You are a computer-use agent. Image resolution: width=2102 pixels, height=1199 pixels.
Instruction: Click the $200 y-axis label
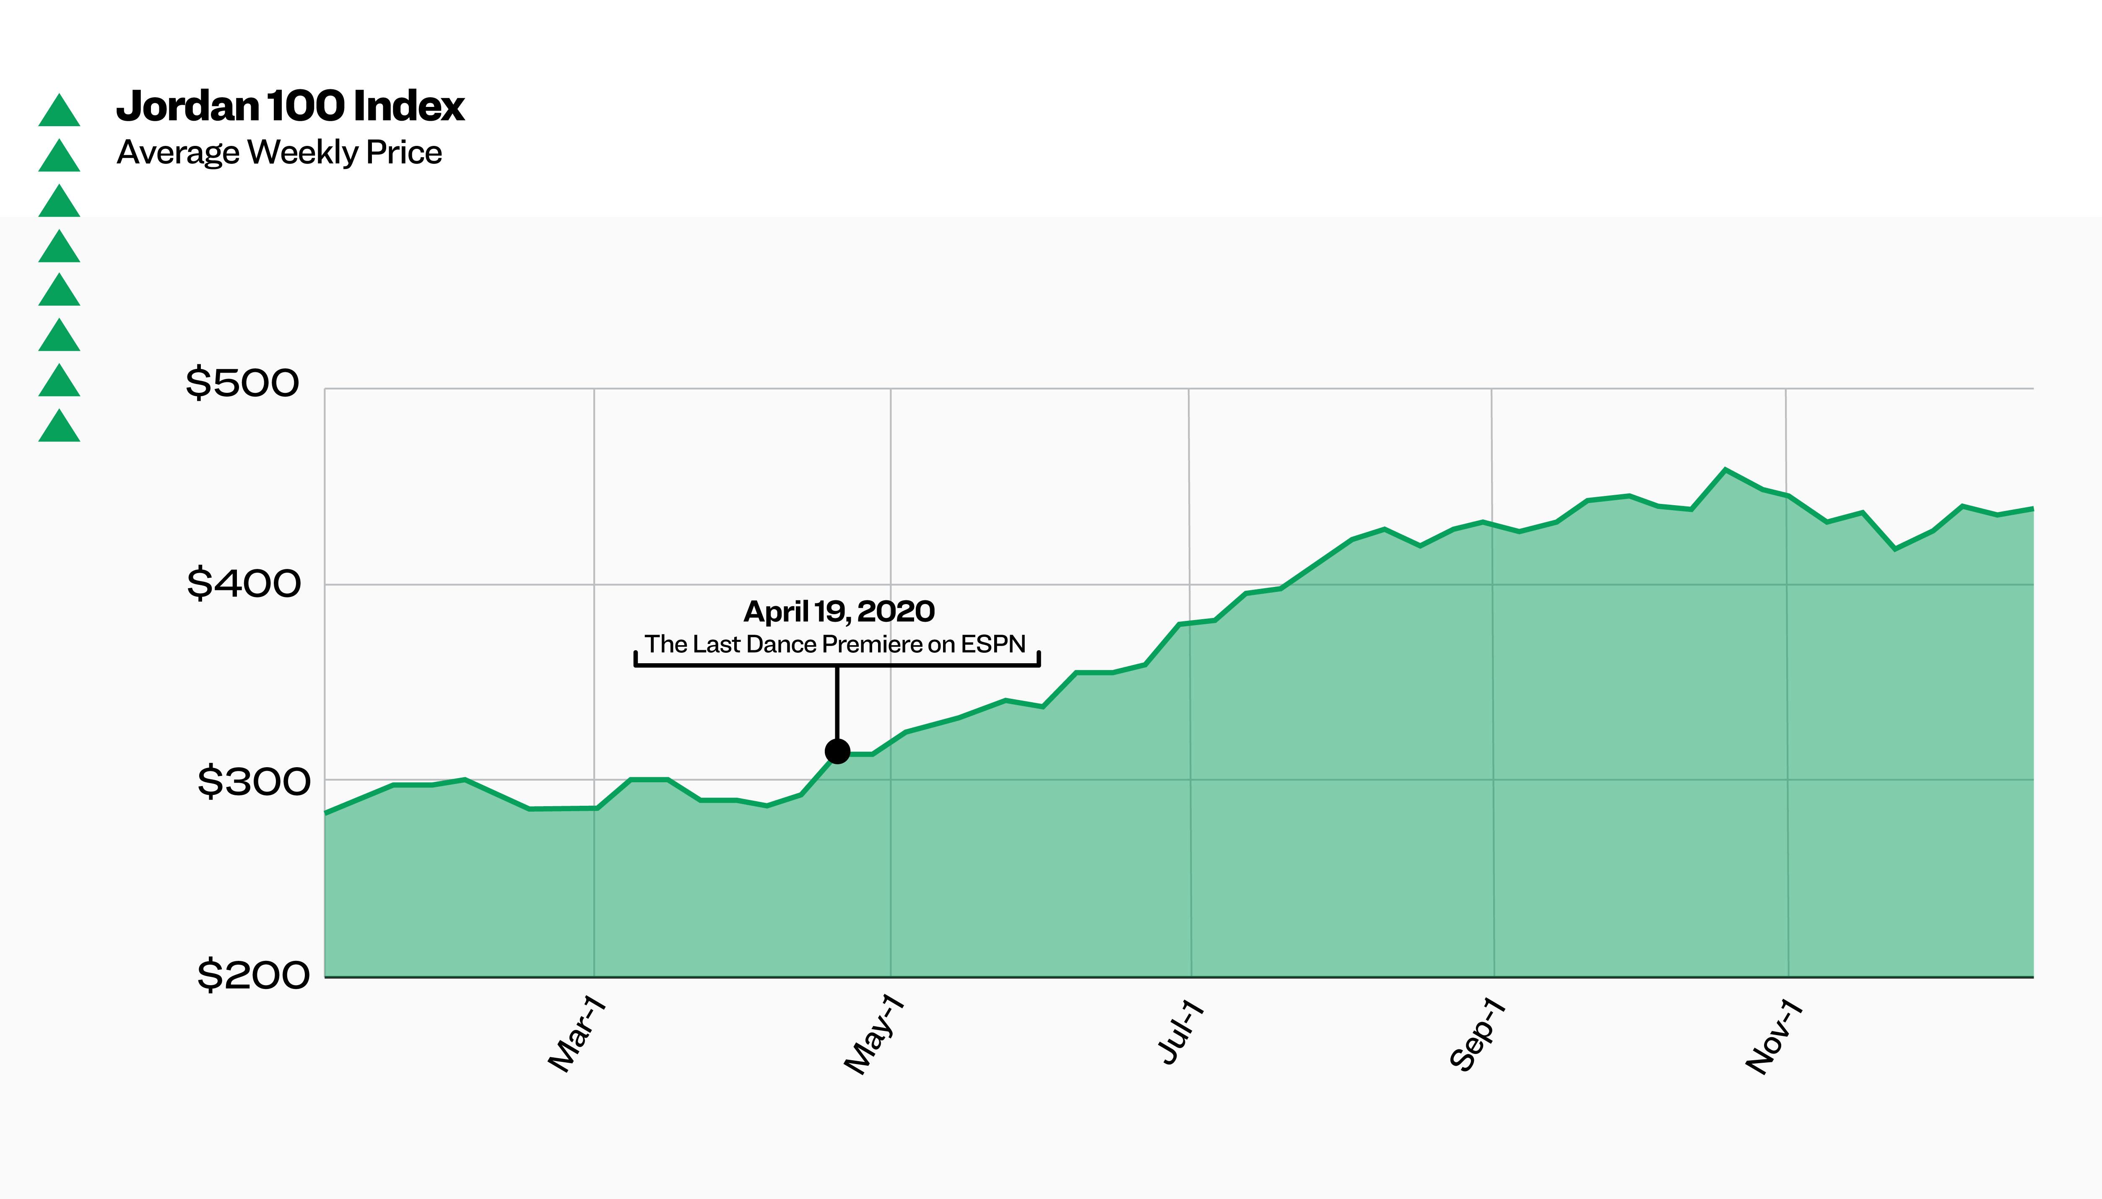pyautogui.click(x=254, y=975)
